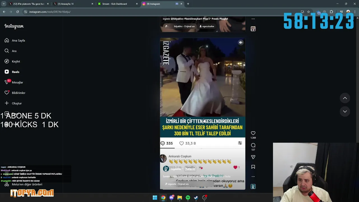Open tagged user egeozturkw
This screenshot has width=359, height=202.
(x=207, y=26)
